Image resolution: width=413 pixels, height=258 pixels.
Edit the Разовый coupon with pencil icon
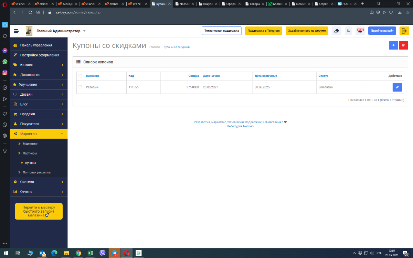(397, 87)
